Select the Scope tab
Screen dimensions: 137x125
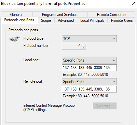46,21
